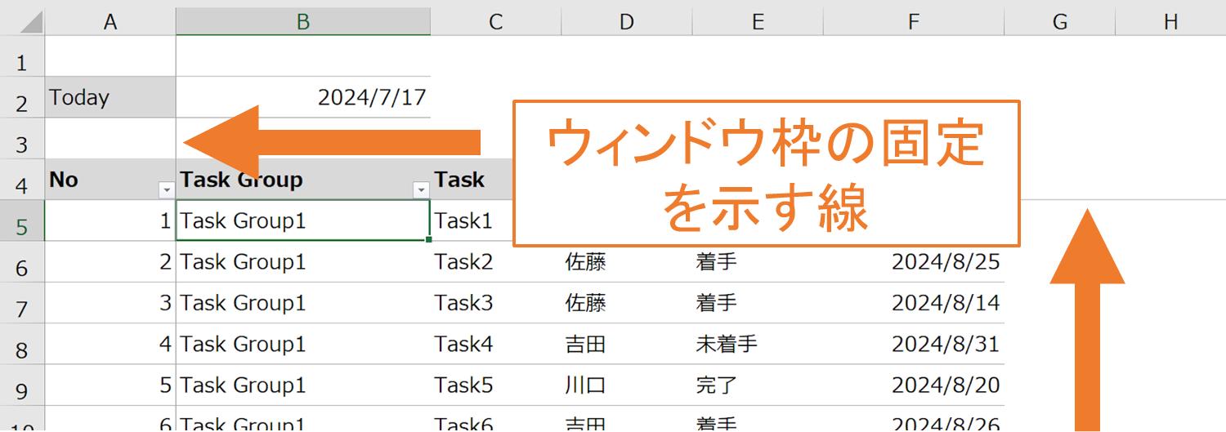
Task: Open the No column filter dropdown
Action: point(167,189)
